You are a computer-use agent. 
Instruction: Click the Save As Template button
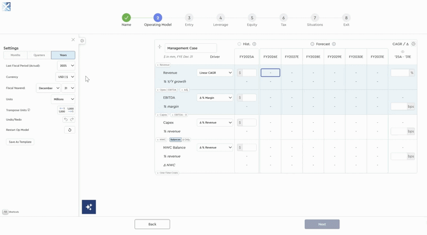click(20, 142)
